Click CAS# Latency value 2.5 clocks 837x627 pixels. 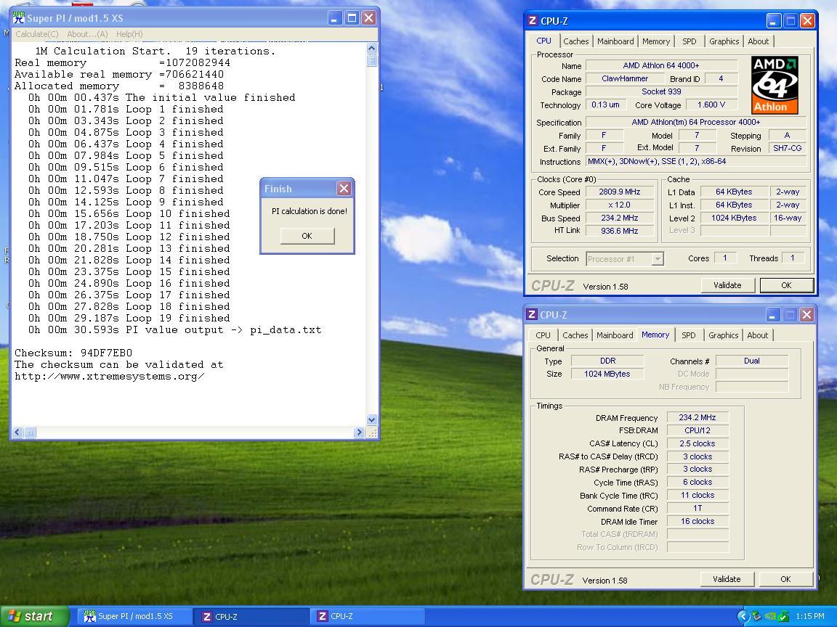pos(697,443)
